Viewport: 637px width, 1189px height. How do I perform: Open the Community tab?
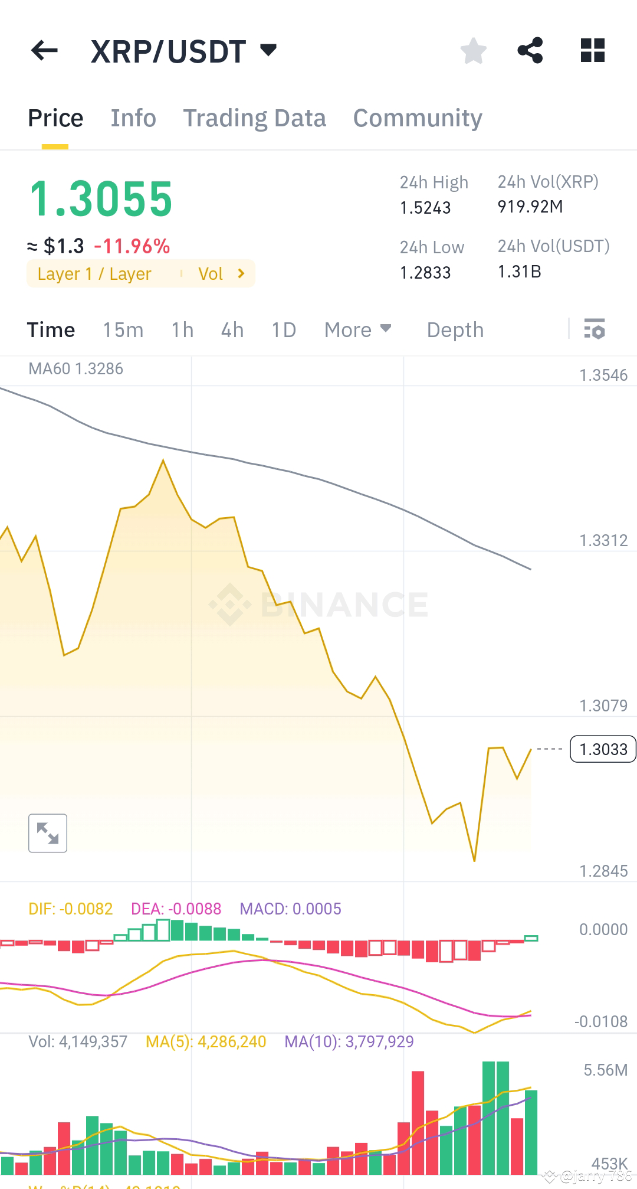click(416, 117)
